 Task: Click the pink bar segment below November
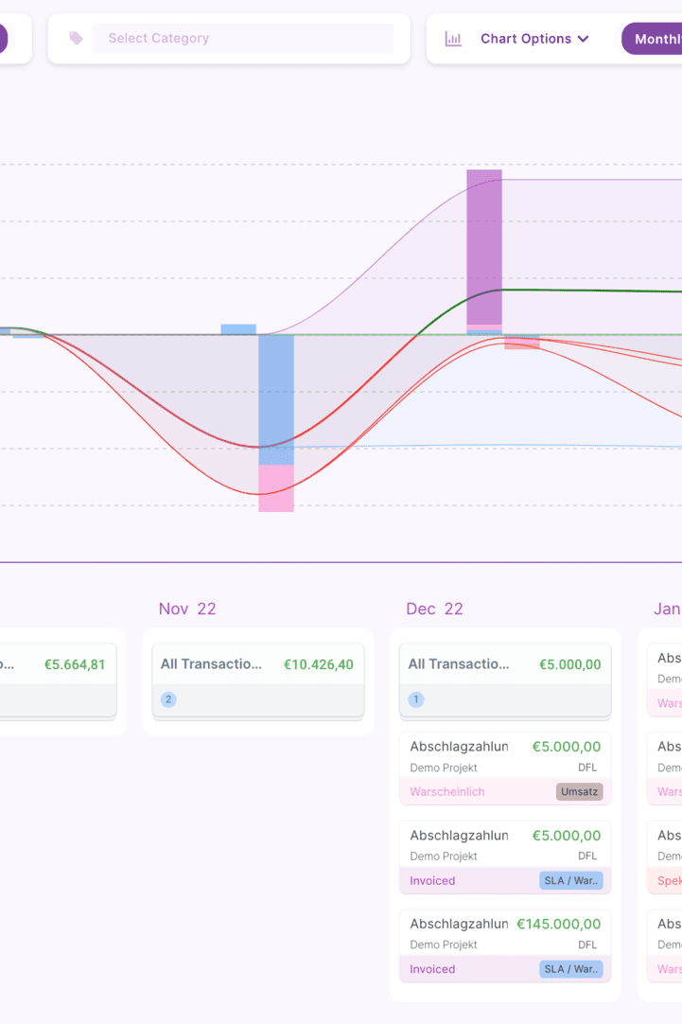(276, 488)
